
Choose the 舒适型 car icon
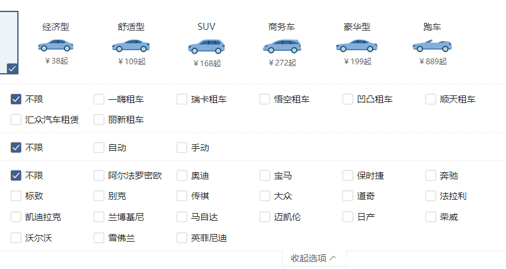[x=131, y=46]
